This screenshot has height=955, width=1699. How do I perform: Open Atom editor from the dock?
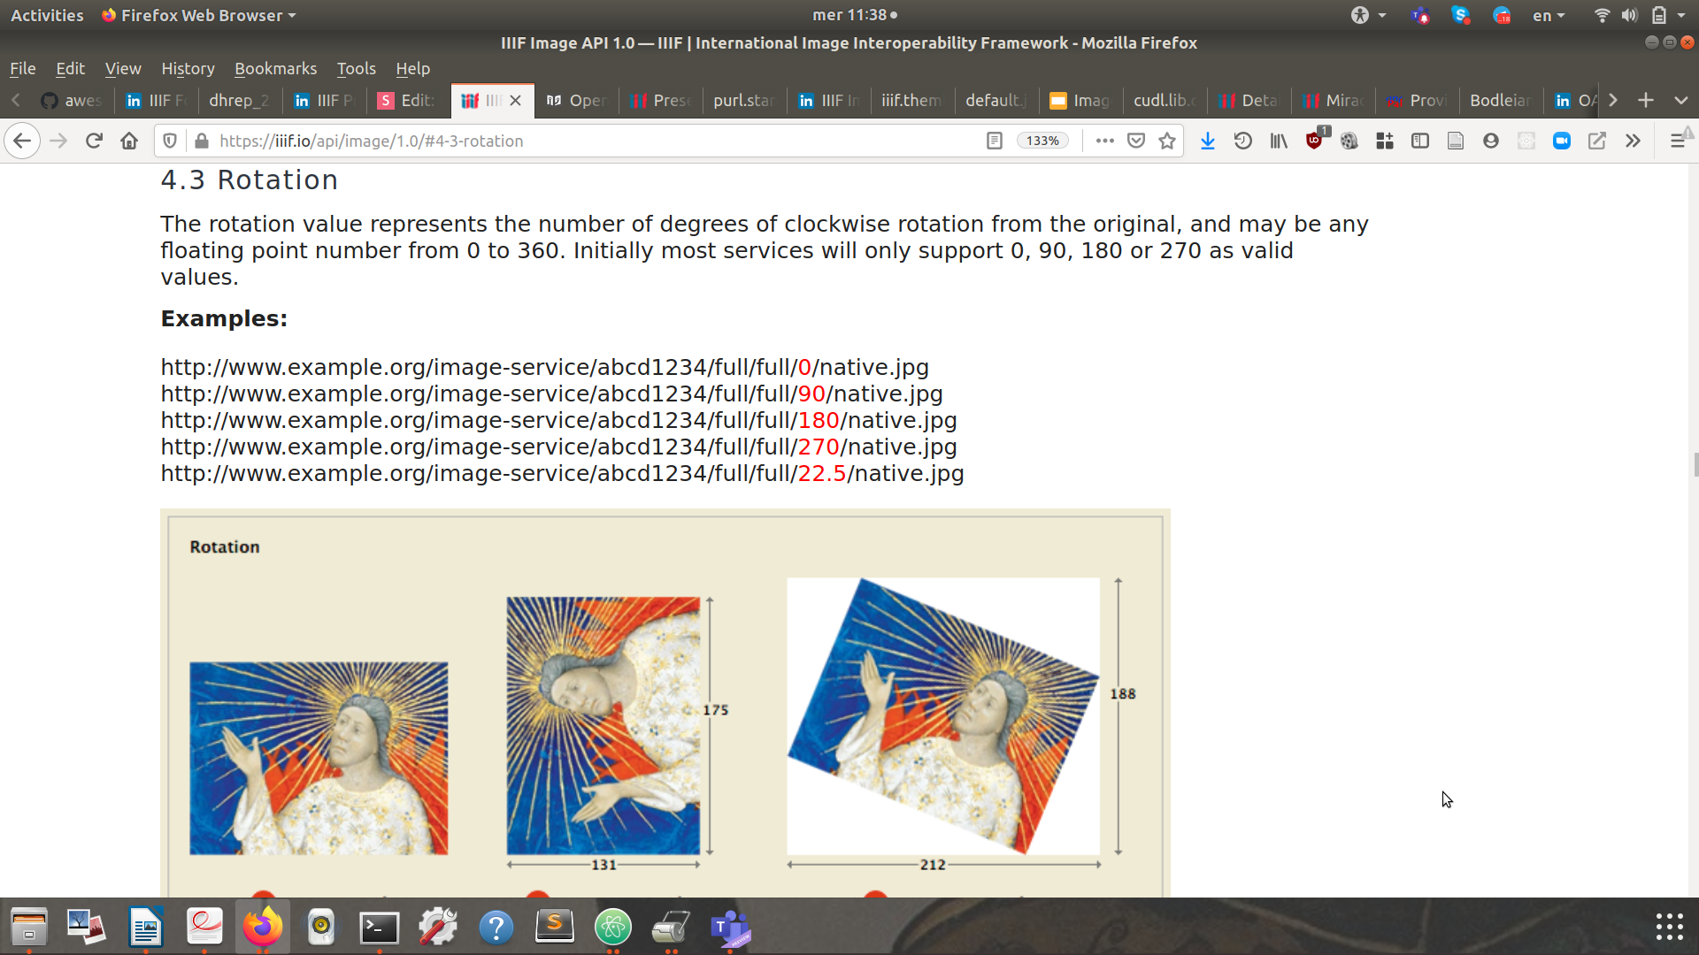click(613, 927)
